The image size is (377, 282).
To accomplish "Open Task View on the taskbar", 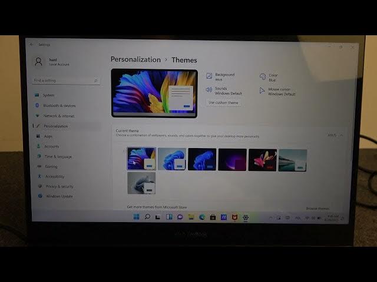I will tap(158, 217).
